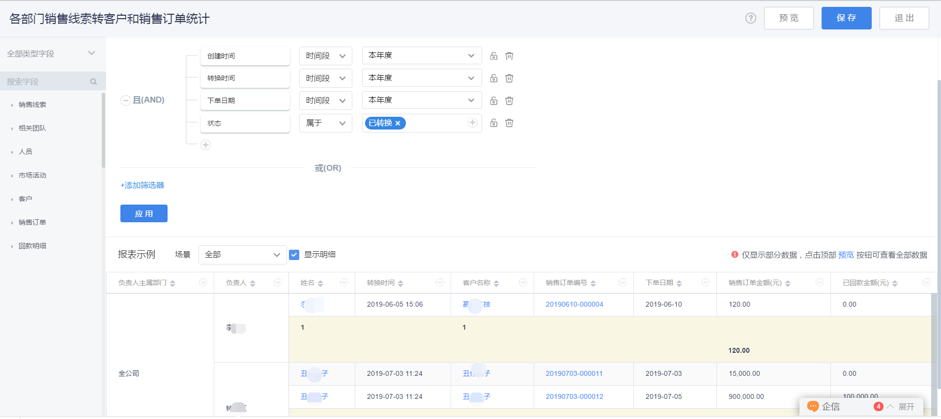The height and width of the screenshot is (419, 941).
Task: Open 下单日期 value 本年度 dropdown
Action: 422,100
